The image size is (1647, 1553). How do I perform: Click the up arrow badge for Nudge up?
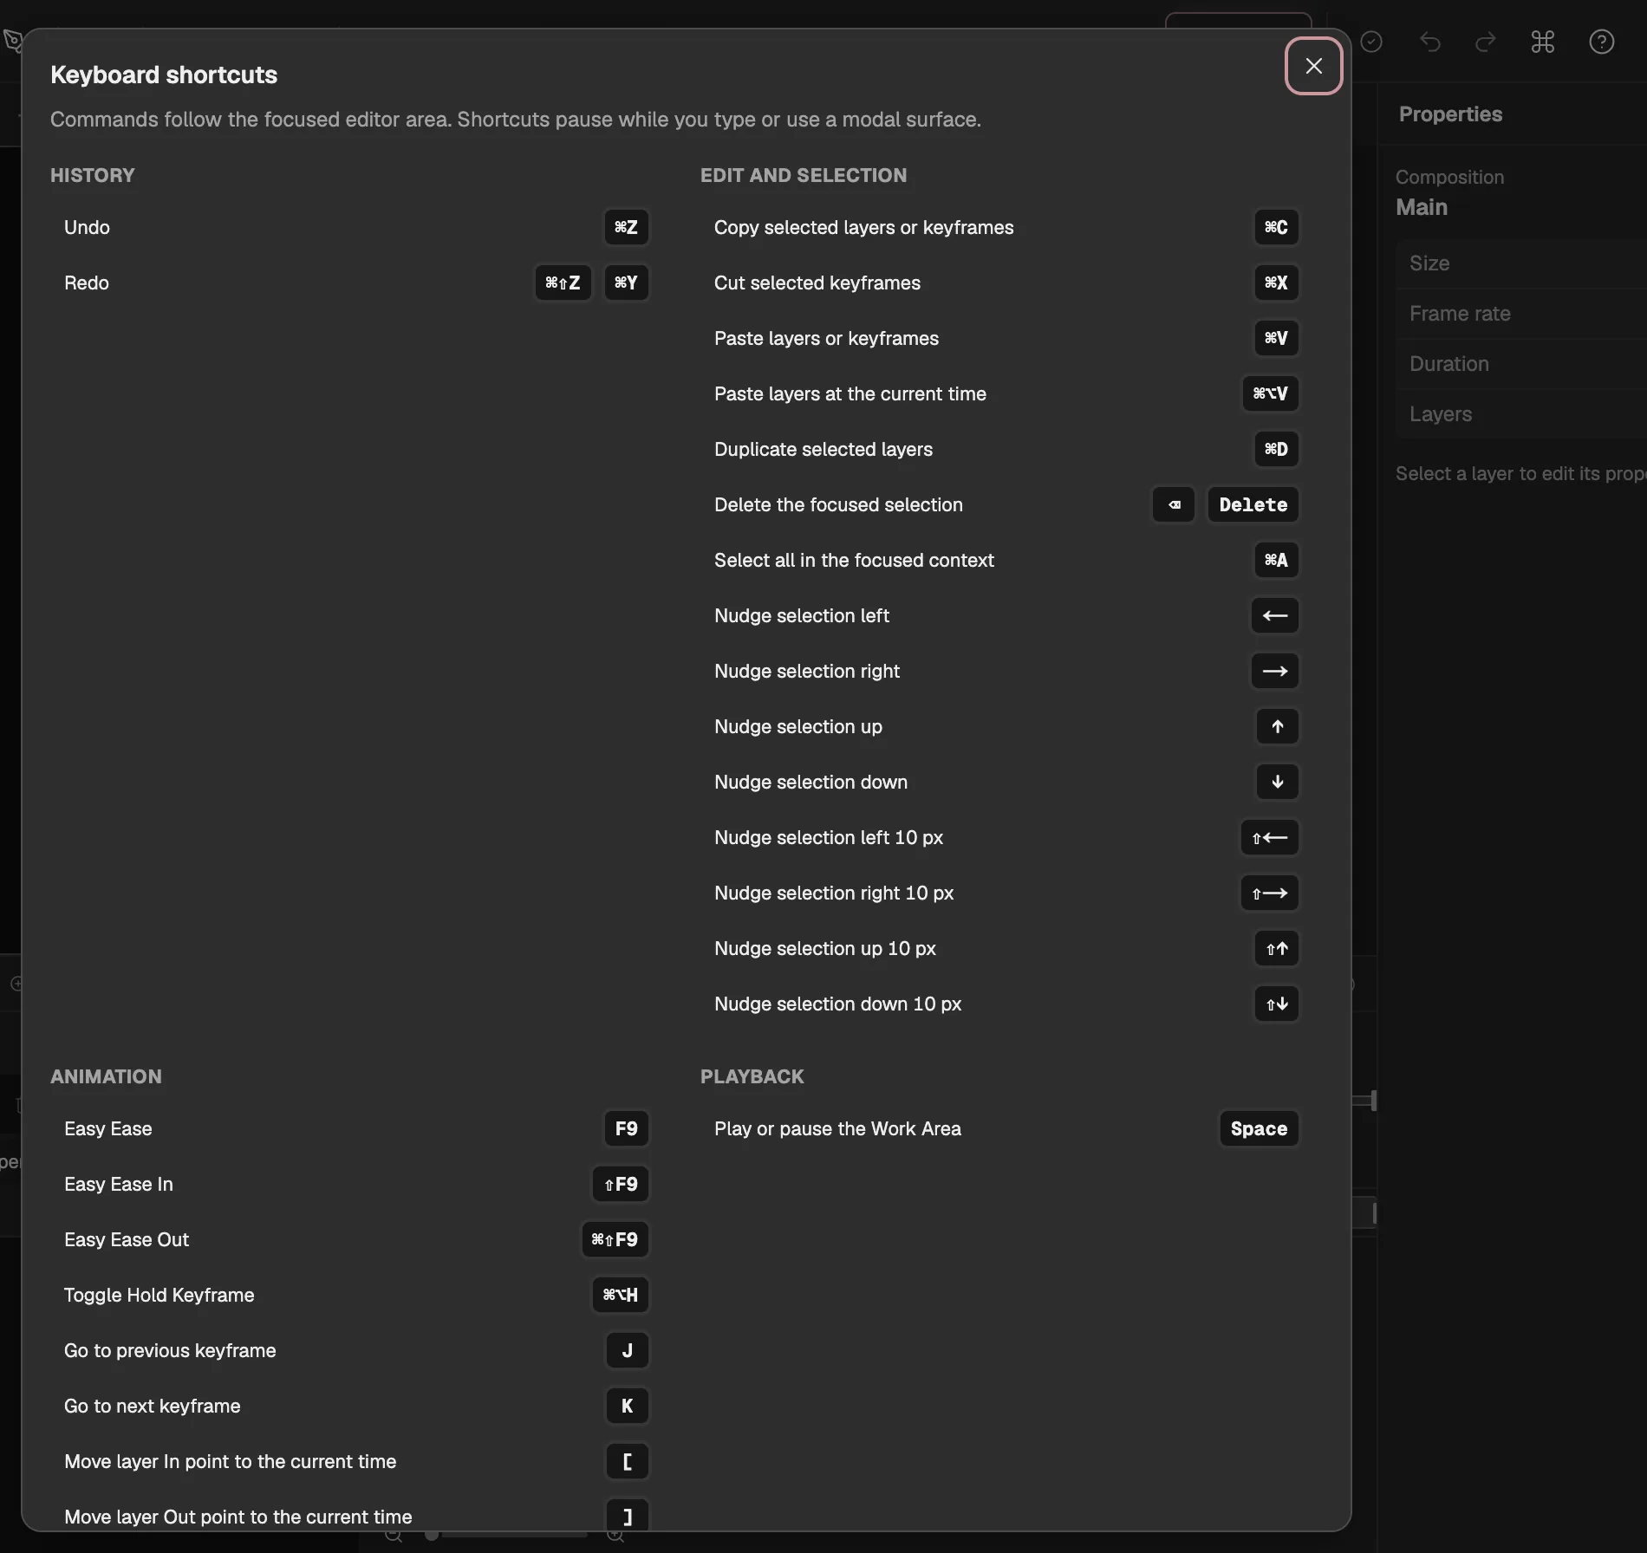click(x=1277, y=726)
